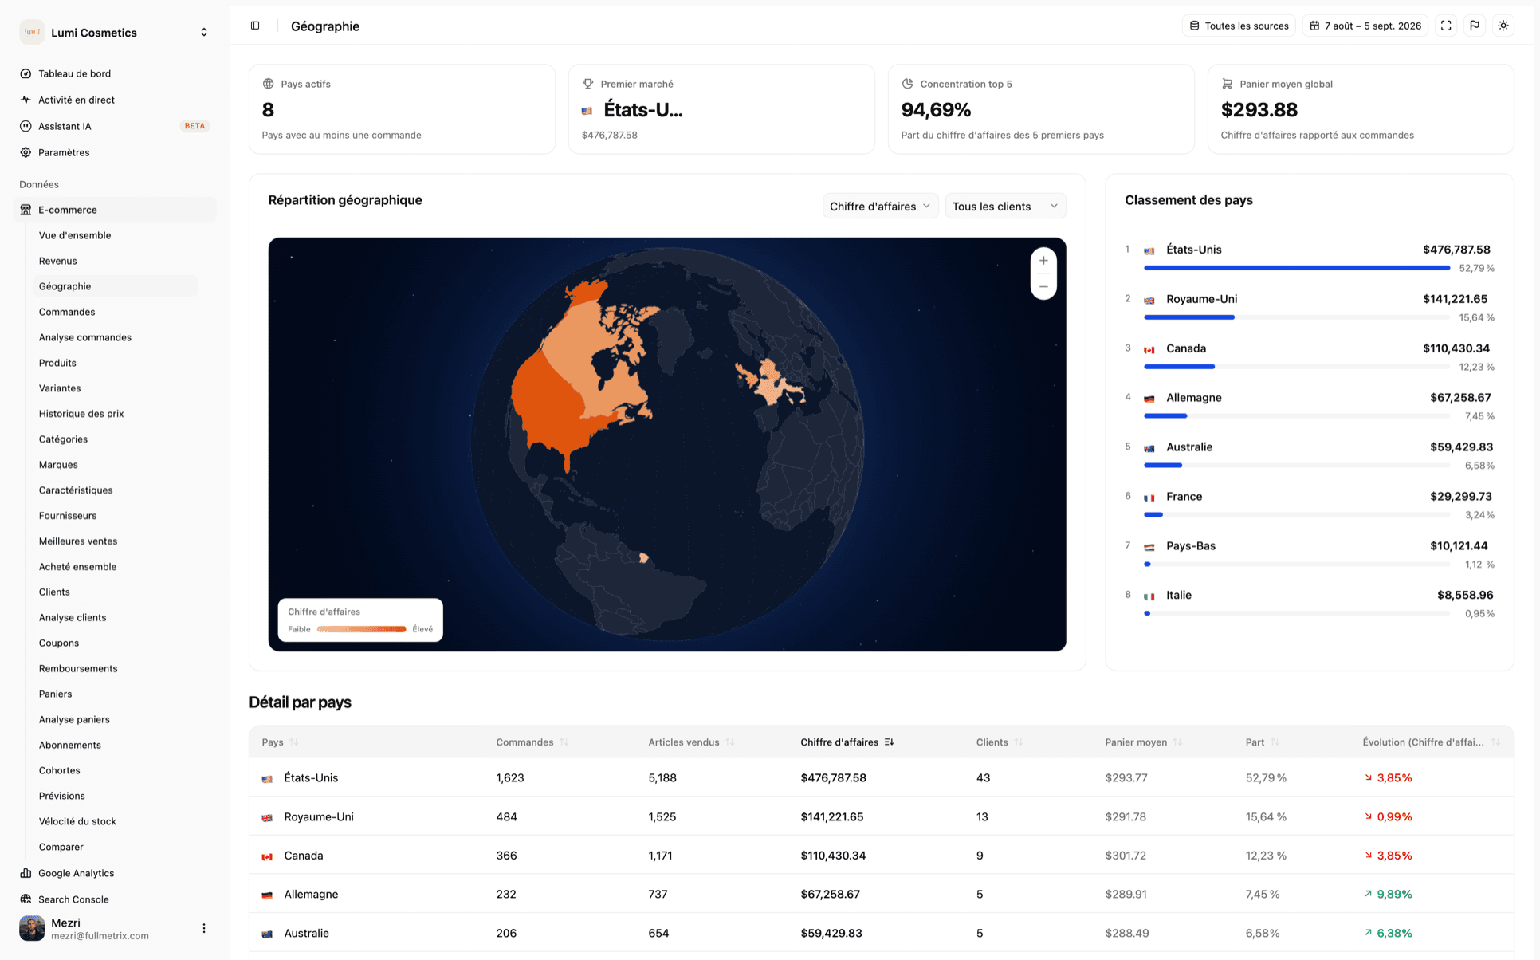Screen dimensions: 1540x960
Task: Open Abonnements sidebar link
Action: pyautogui.click(x=70, y=745)
